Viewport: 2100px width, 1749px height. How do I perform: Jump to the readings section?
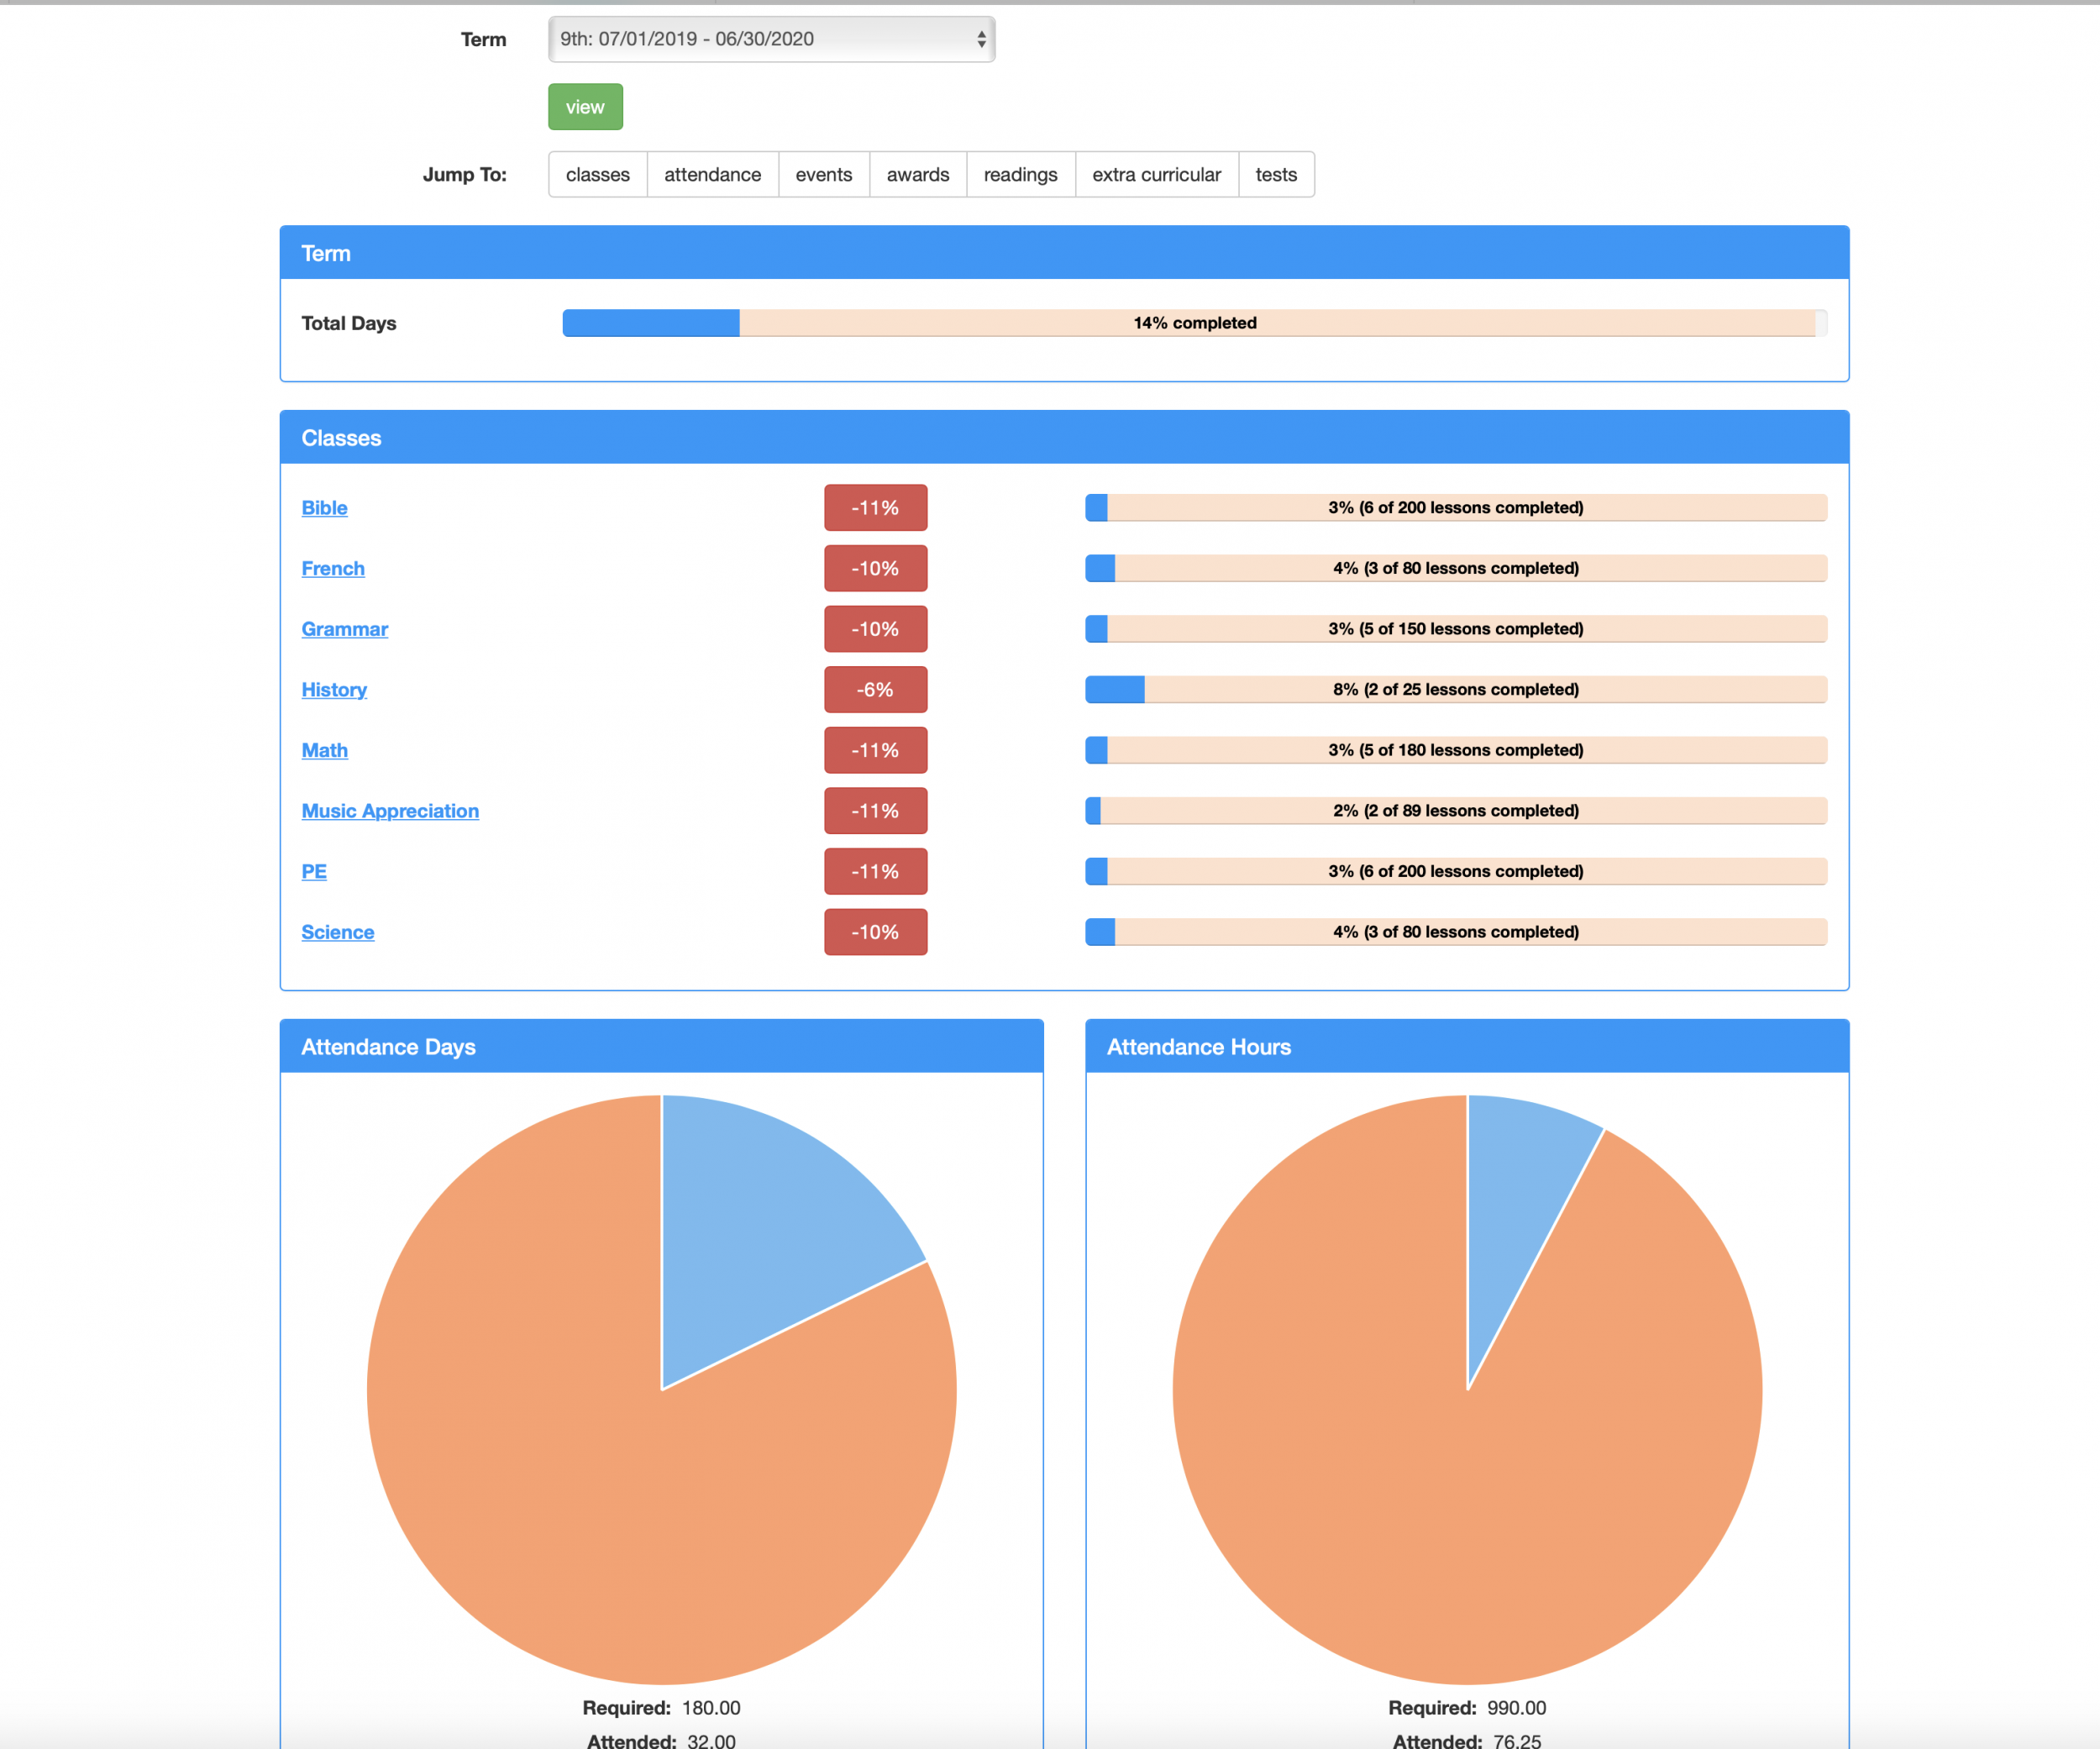pos(1020,175)
